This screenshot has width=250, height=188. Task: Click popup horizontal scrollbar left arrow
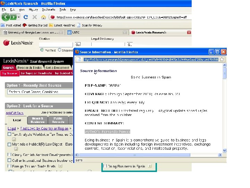click(77, 155)
